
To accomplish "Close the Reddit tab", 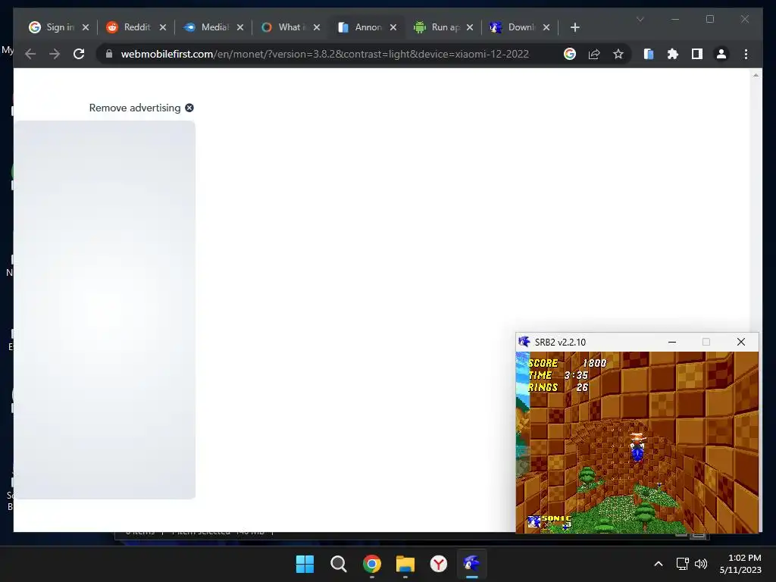I will [x=163, y=27].
